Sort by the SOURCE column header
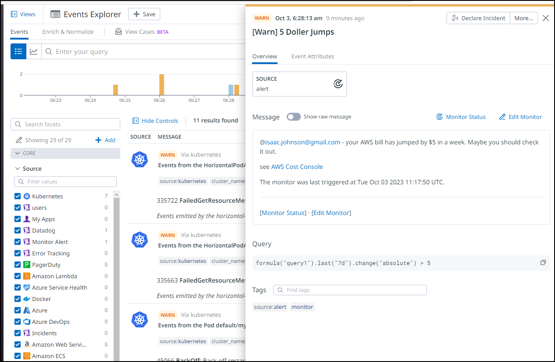 (141, 137)
